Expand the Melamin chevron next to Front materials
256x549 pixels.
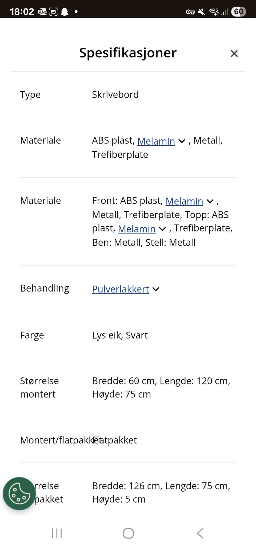210,201
